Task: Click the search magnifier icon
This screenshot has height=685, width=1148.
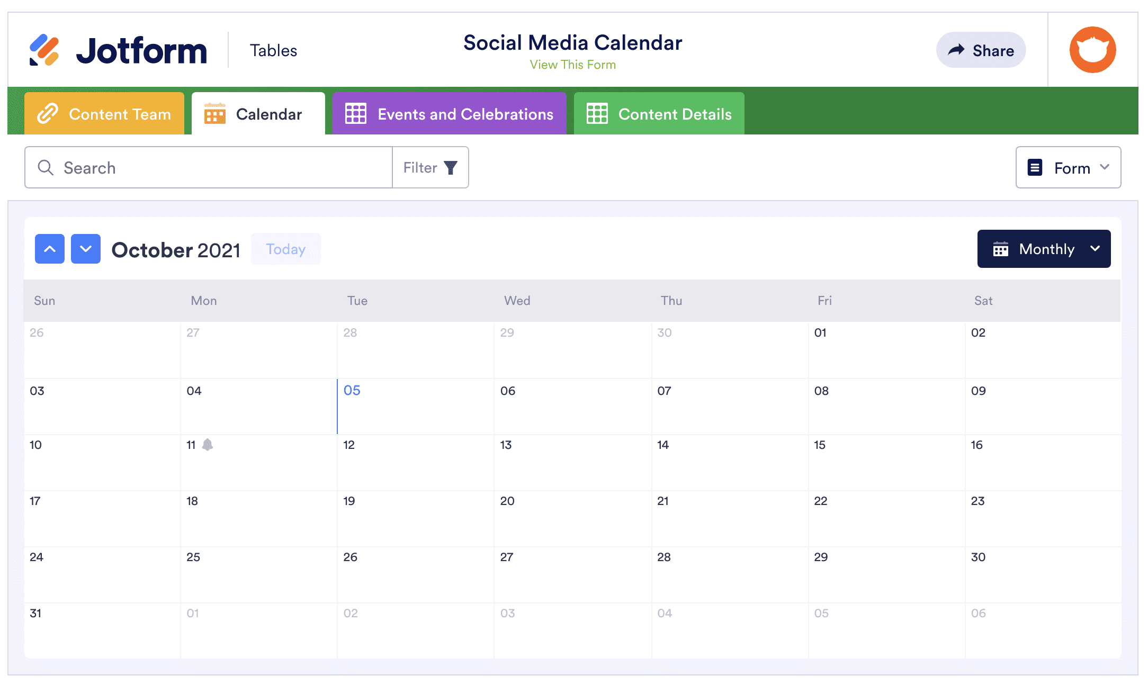Action: (x=46, y=168)
